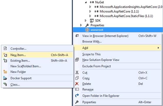Click the Docker Support whale icon
Viewport: 163px width, 106px height.
pyautogui.click(x=5, y=78)
